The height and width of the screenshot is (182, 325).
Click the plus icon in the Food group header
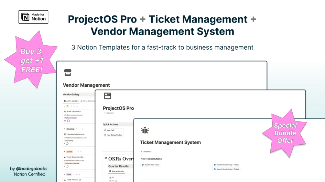(79, 174)
